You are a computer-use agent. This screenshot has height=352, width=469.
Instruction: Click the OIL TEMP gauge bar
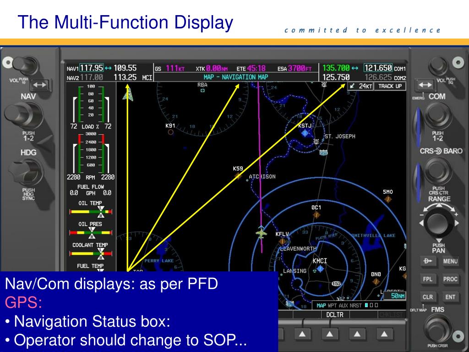pyautogui.click(x=91, y=212)
